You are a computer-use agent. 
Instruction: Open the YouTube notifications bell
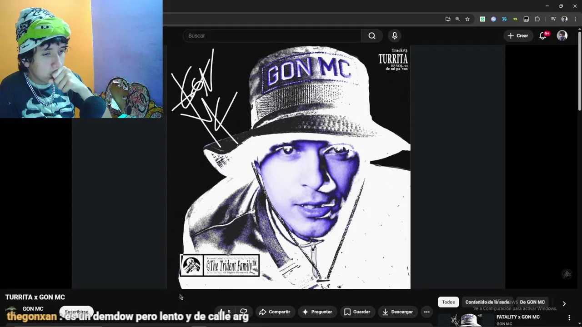pos(543,36)
